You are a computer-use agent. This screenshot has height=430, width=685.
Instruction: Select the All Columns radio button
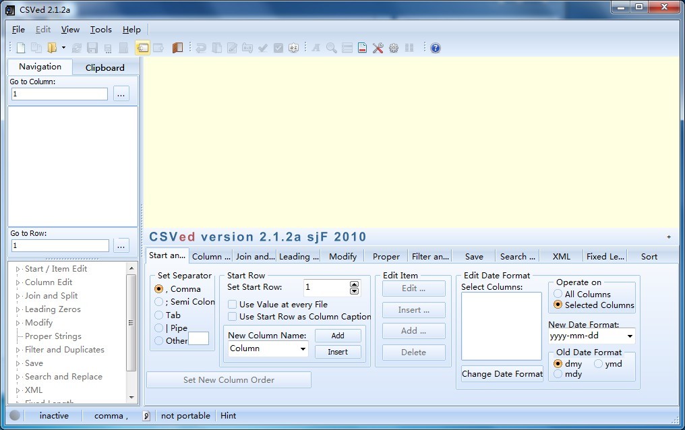(x=558, y=295)
